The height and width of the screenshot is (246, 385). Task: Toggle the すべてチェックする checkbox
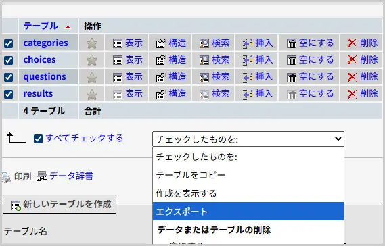point(38,139)
